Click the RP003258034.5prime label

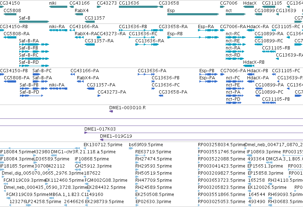221,145
